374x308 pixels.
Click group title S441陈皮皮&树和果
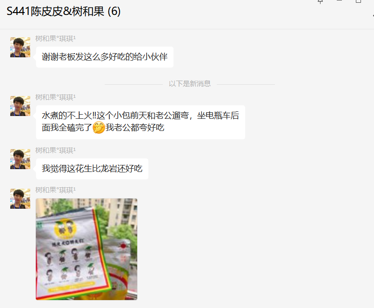(x=55, y=11)
